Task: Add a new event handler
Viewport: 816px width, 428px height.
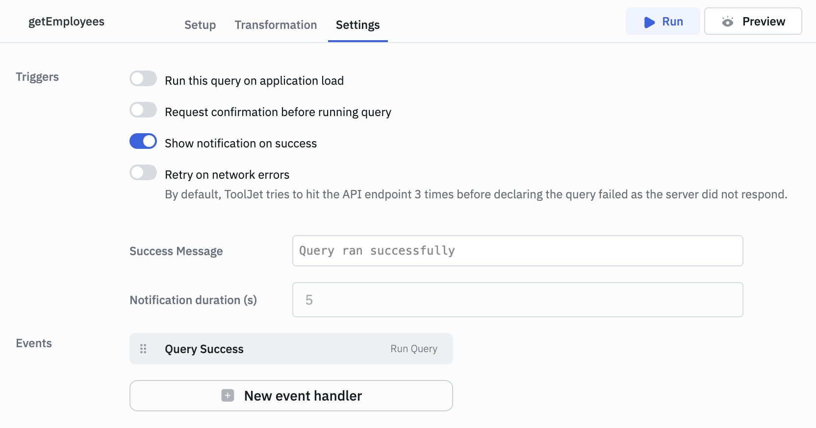Action: pyautogui.click(x=291, y=395)
